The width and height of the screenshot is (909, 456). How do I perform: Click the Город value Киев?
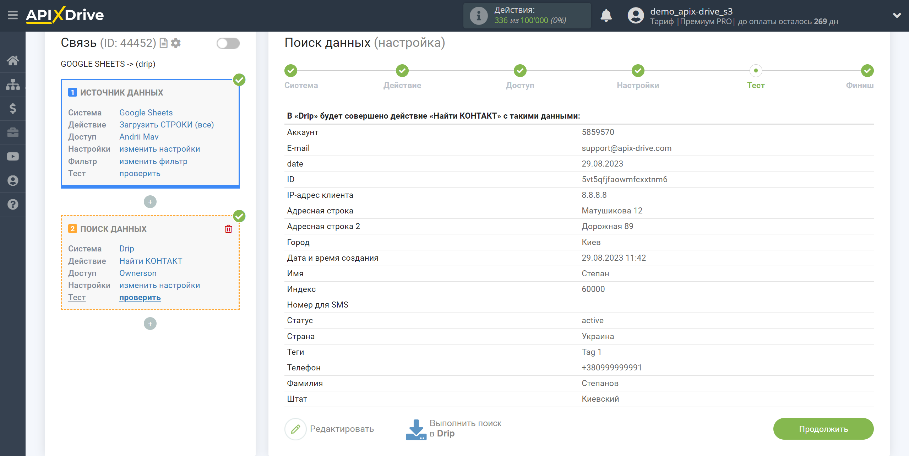pos(591,242)
